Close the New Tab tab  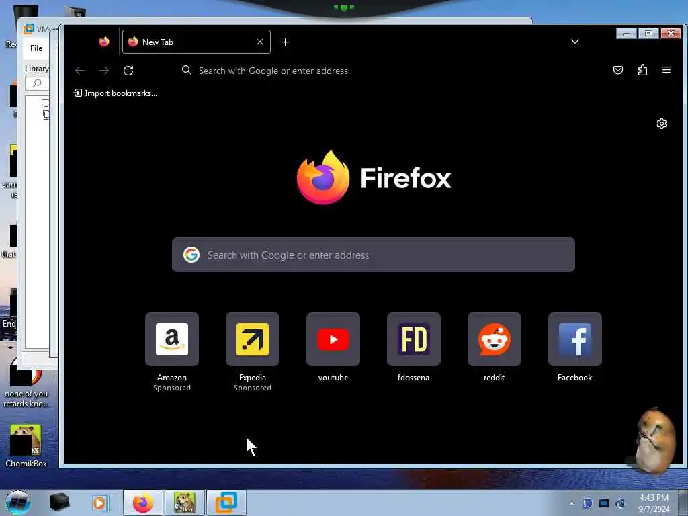[x=260, y=42]
